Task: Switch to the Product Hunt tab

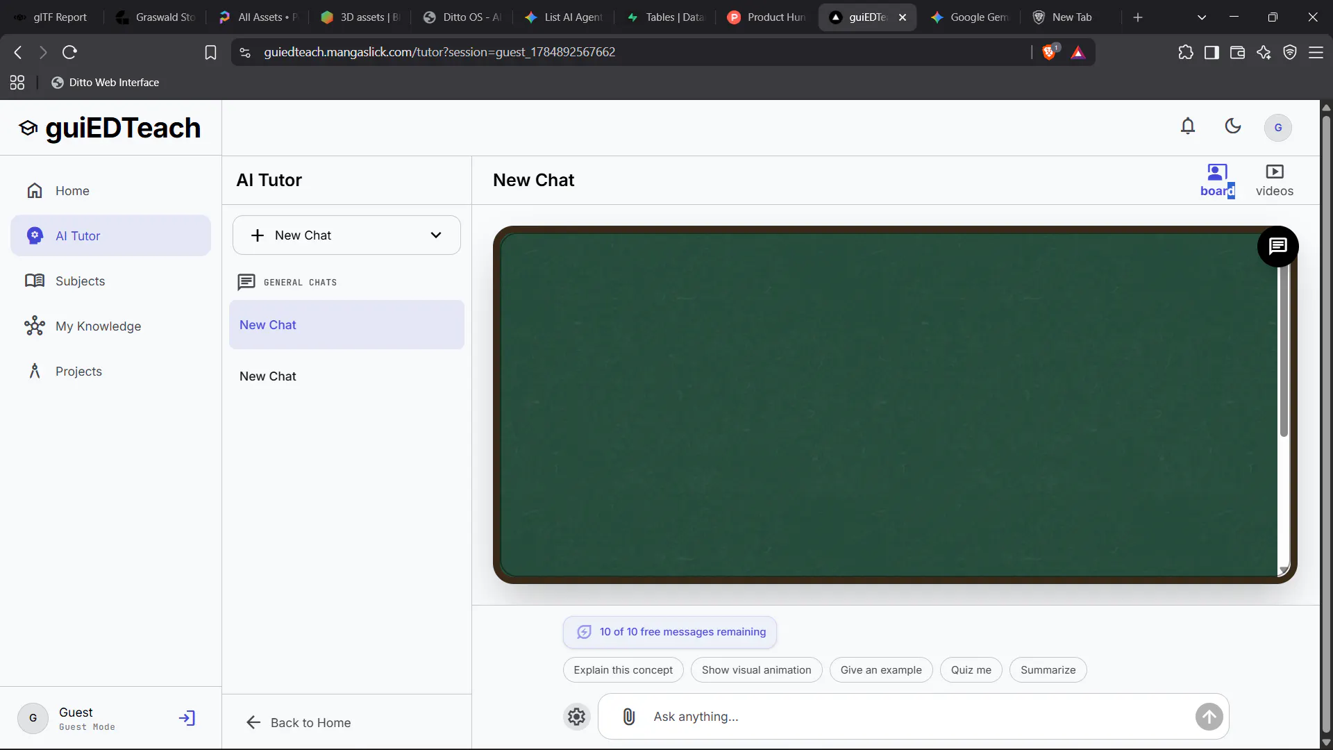Action: tap(767, 17)
